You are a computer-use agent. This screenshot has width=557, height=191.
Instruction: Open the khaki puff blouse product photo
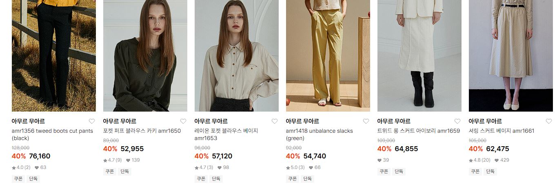[x=145, y=56]
